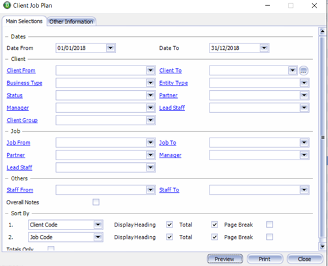Open the Business Type dropdown list

click(x=150, y=83)
